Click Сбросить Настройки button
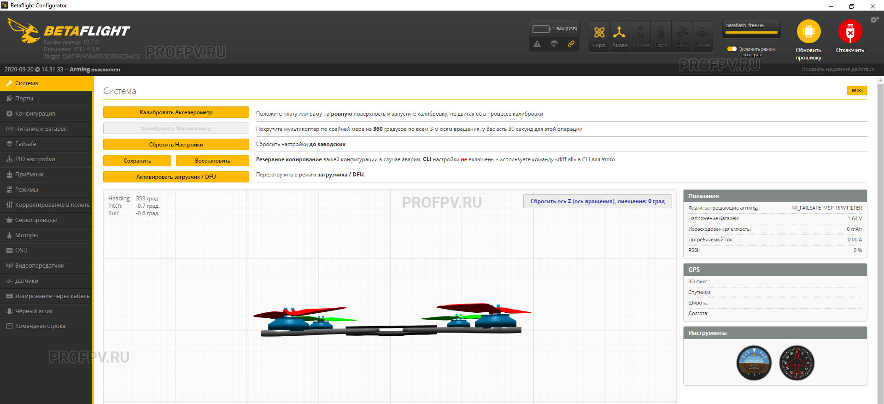884x404 pixels. (x=176, y=145)
